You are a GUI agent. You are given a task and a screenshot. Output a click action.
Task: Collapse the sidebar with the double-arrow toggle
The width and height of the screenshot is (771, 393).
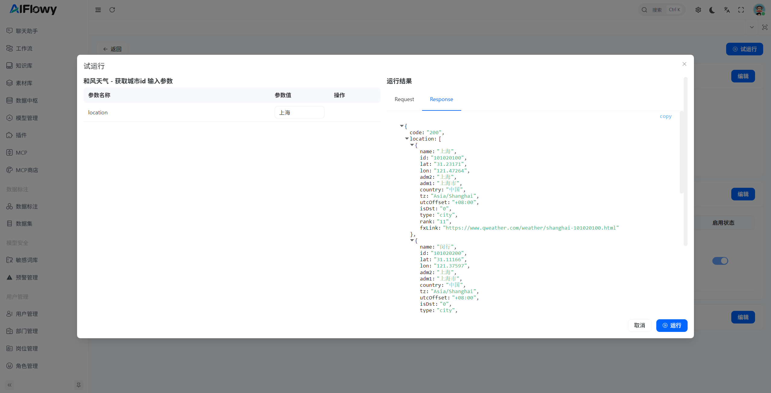tap(9, 385)
